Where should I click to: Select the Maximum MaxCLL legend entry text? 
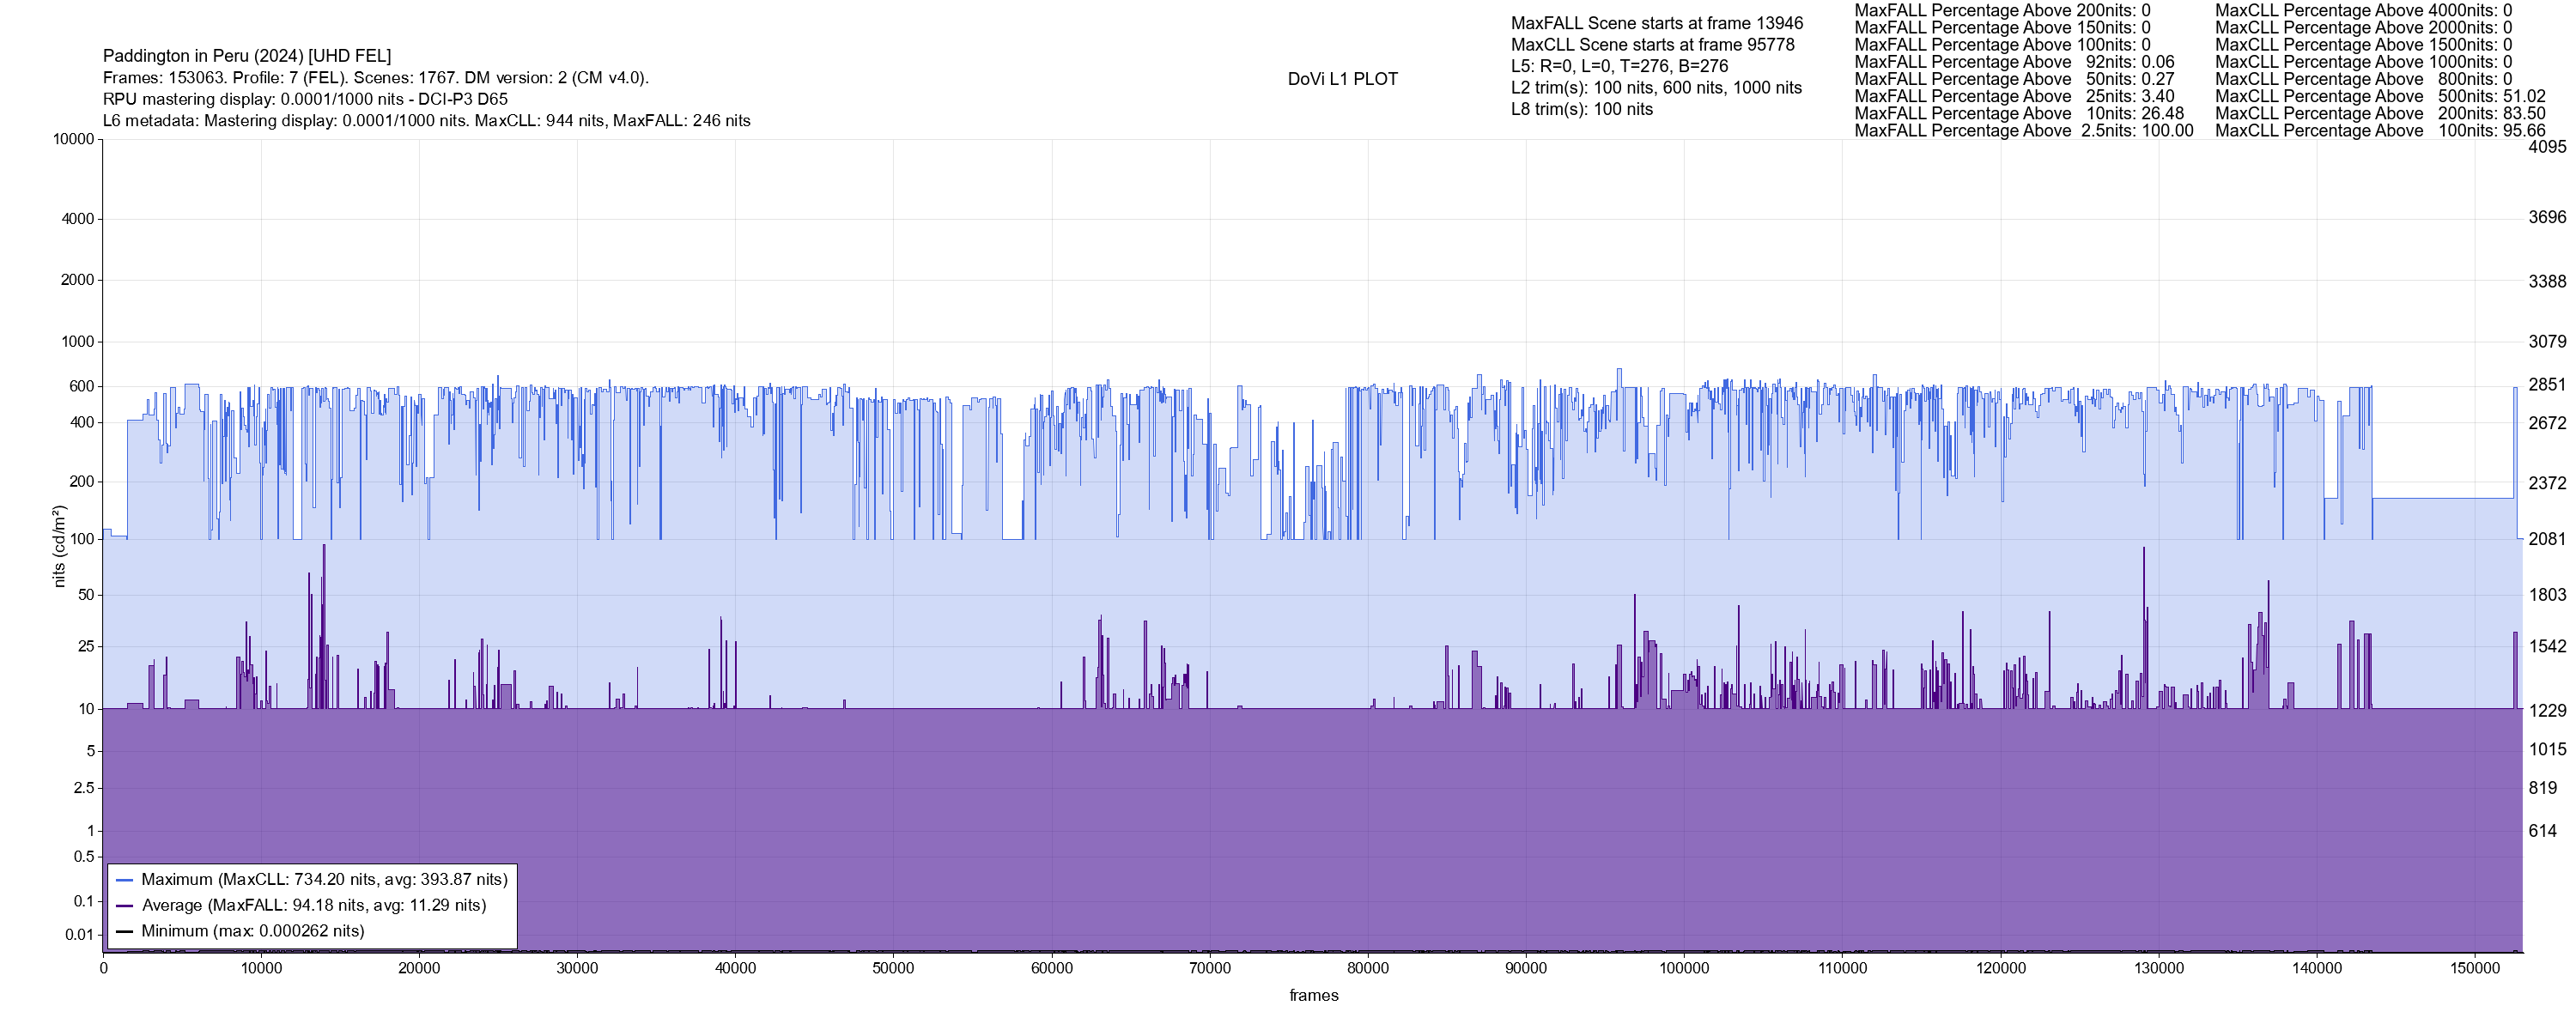324,880
